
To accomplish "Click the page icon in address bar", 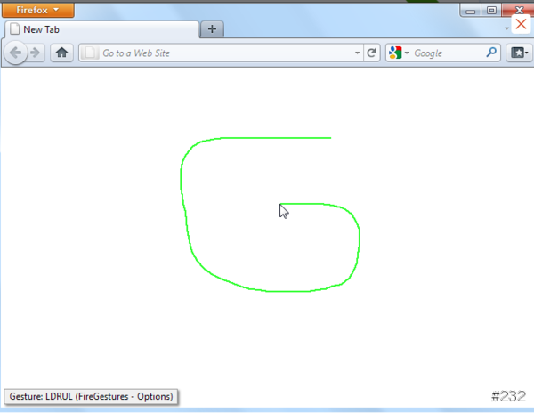I will [90, 53].
